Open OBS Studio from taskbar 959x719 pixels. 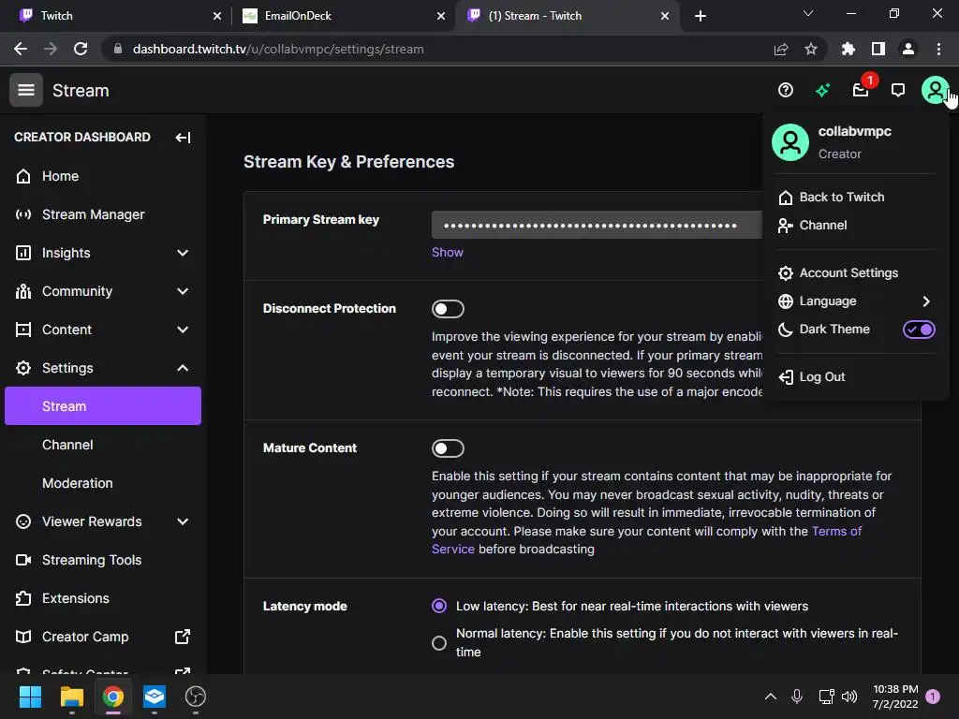[195, 697]
